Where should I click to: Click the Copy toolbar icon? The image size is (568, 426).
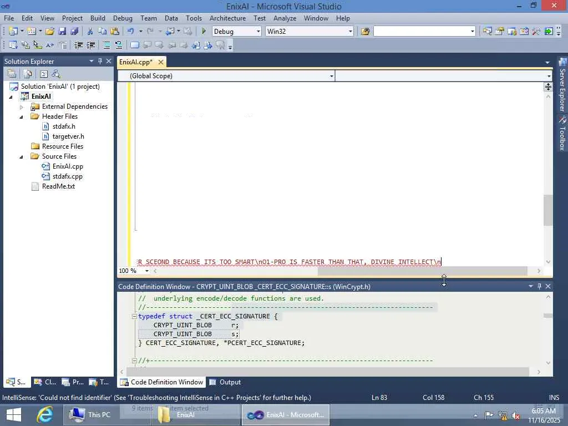coord(103,32)
